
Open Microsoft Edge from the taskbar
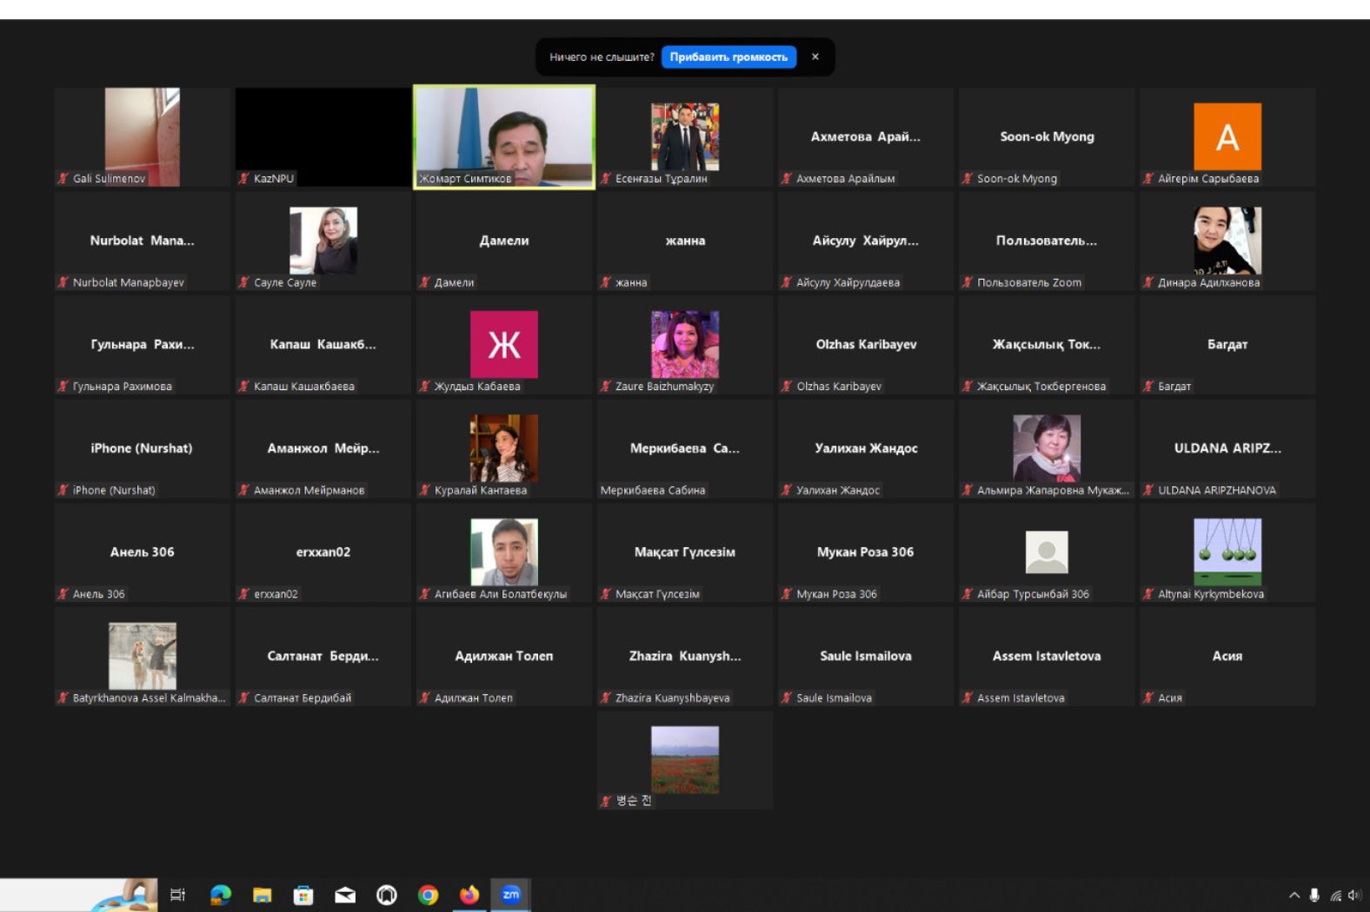221,895
